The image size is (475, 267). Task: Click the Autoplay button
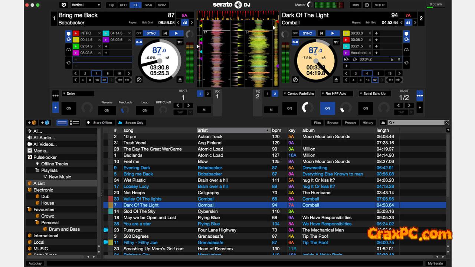click(x=35, y=263)
